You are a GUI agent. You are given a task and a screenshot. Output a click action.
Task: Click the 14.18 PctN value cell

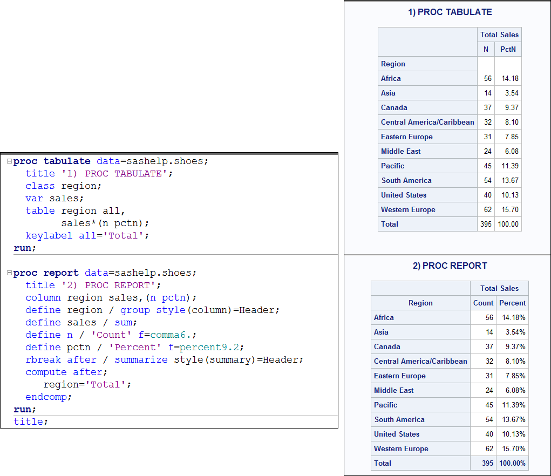[x=508, y=78]
